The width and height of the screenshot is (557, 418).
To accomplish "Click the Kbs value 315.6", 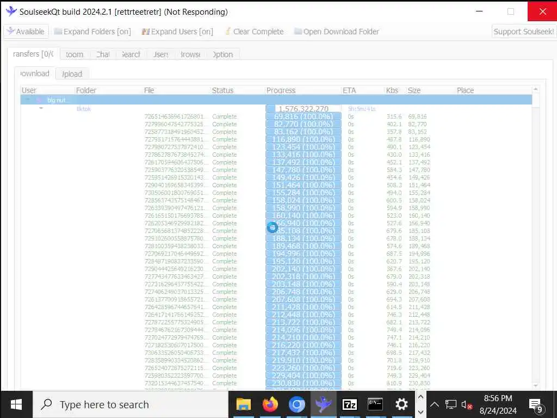I will (394, 116).
